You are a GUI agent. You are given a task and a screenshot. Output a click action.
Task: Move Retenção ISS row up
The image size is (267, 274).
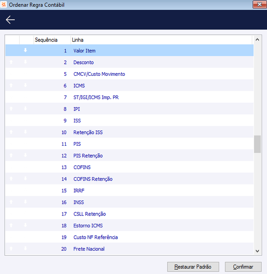click(x=11, y=132)
